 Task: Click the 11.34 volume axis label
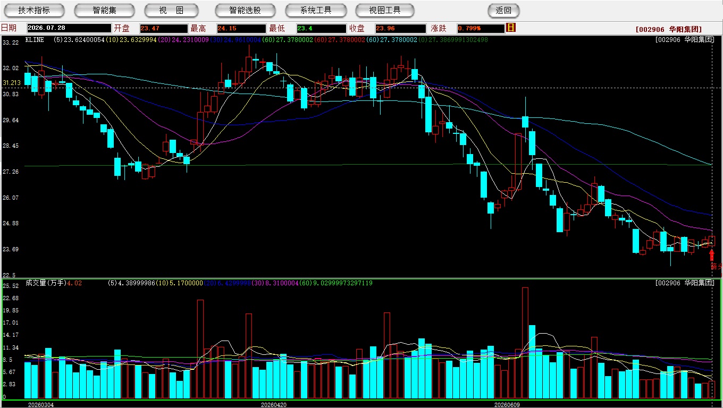coord(11,348)
